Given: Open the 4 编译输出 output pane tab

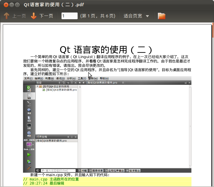Looking at the screenshot, I should (133, 171).
